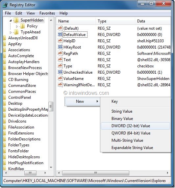Image resolution: width=175 pixels, height=188 pixels.
Task: Click the ShowSuperHidden data cell
Action: click(x=153, y=79)
